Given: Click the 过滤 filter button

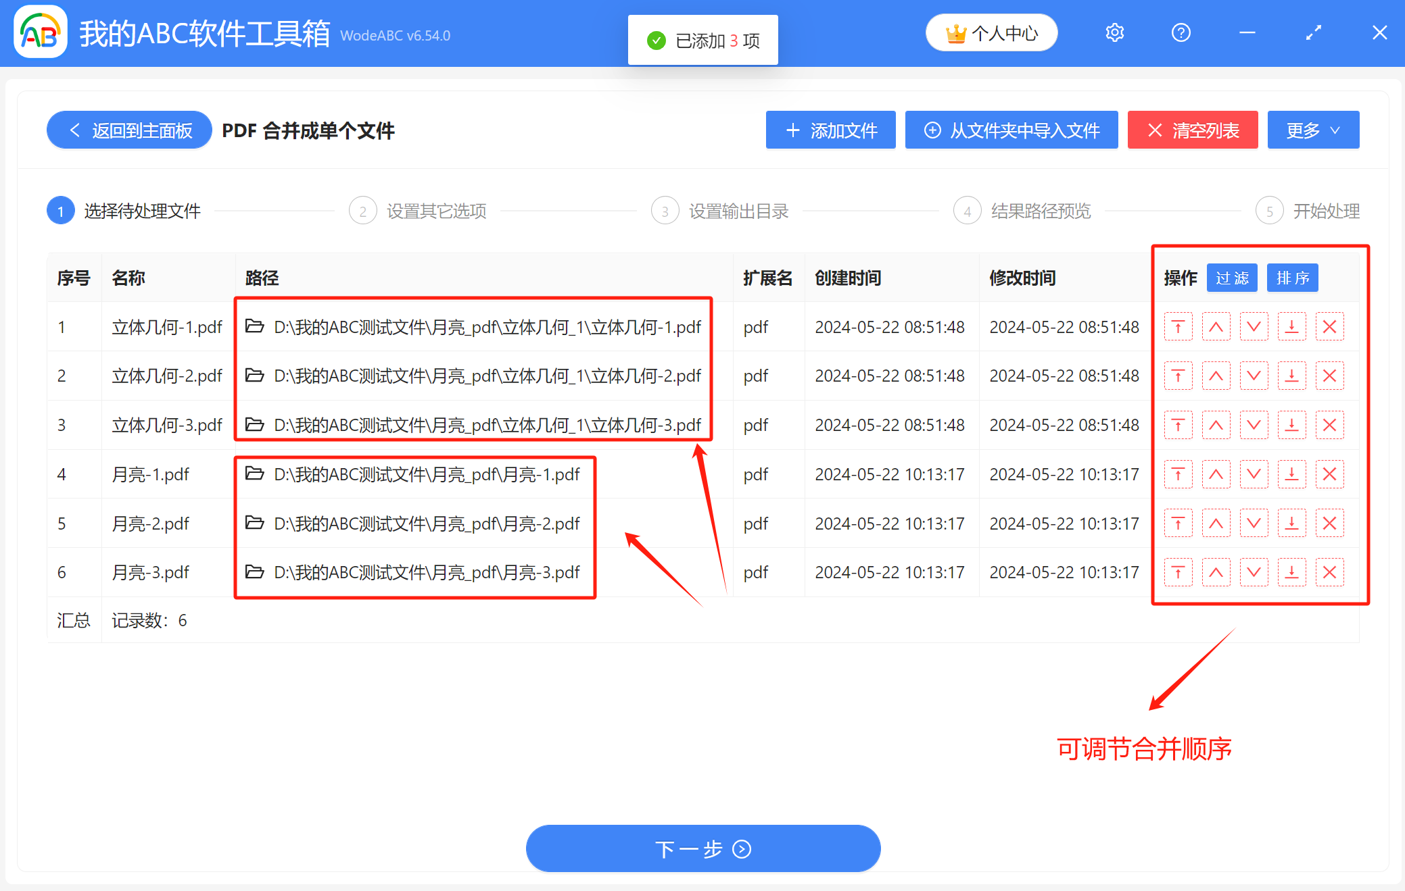Looking at the screenshot, I should [1231, 278].
